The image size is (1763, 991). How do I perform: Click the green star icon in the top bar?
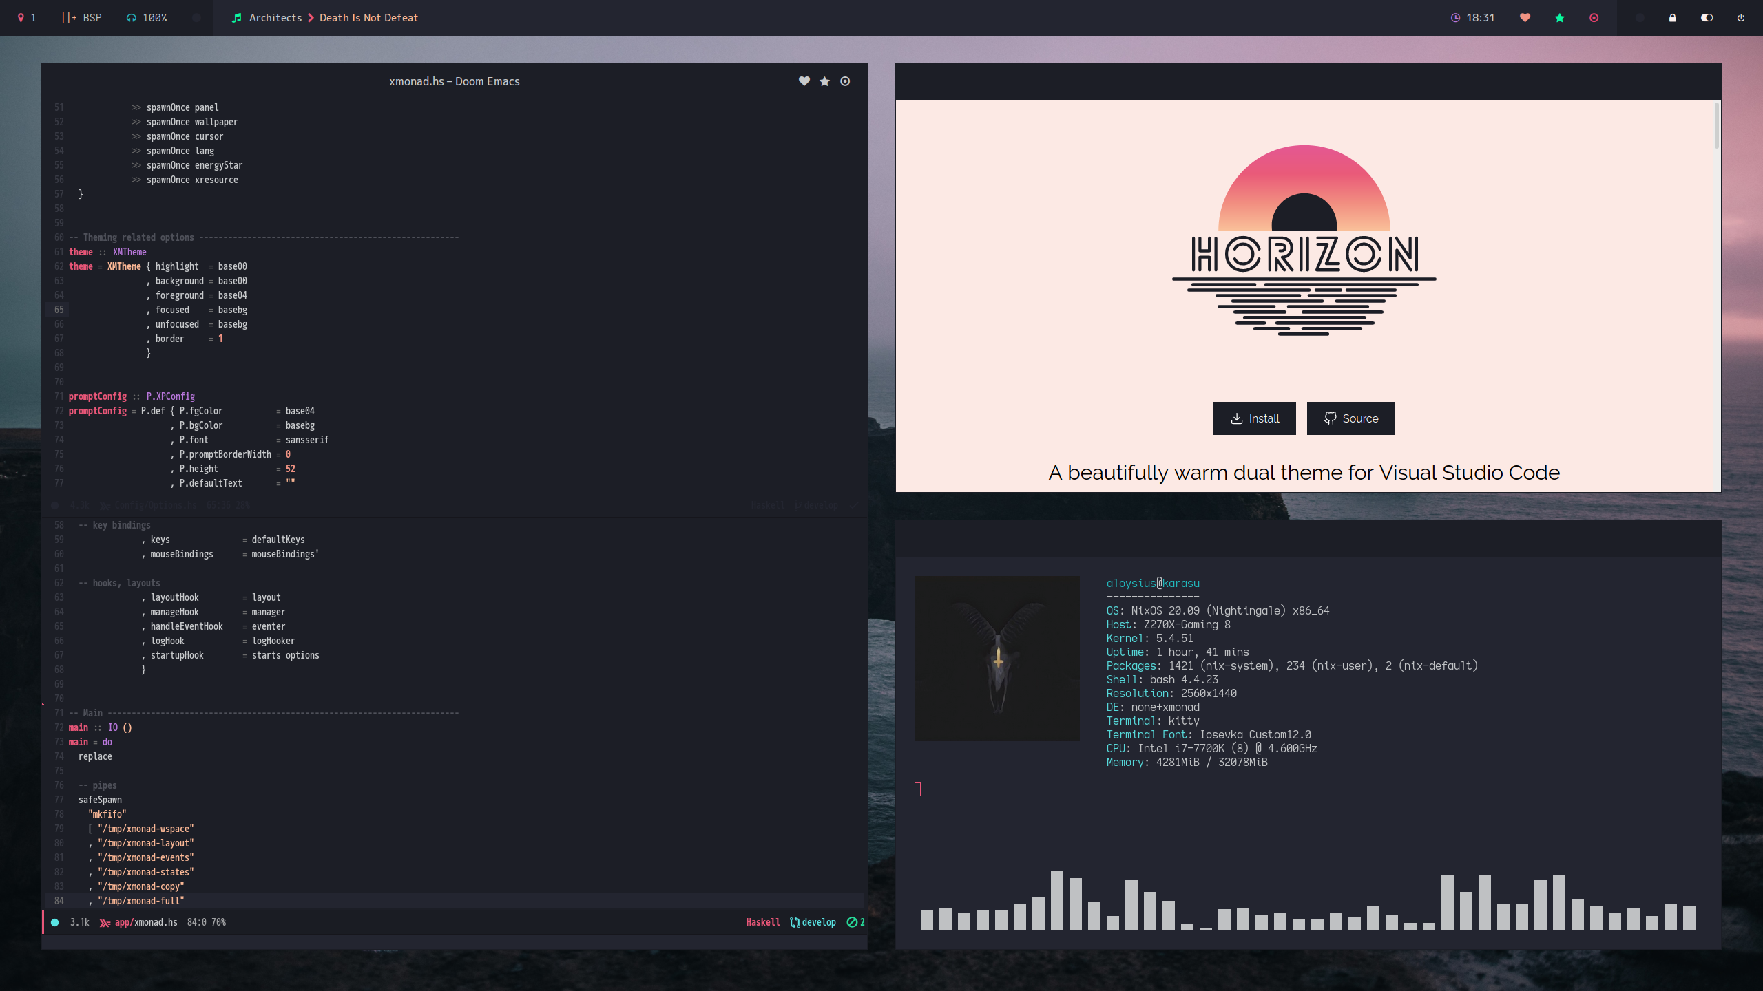(1560, 18)
